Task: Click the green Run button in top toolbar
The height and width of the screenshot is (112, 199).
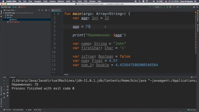Action: pos(164,7)
